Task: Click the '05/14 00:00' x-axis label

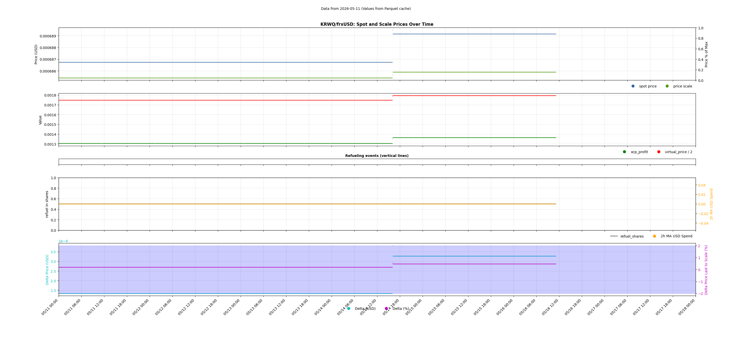Action: tap(323, 307)
